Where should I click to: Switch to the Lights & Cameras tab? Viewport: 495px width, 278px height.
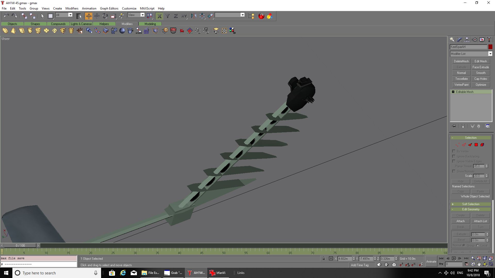coord(81,24)
